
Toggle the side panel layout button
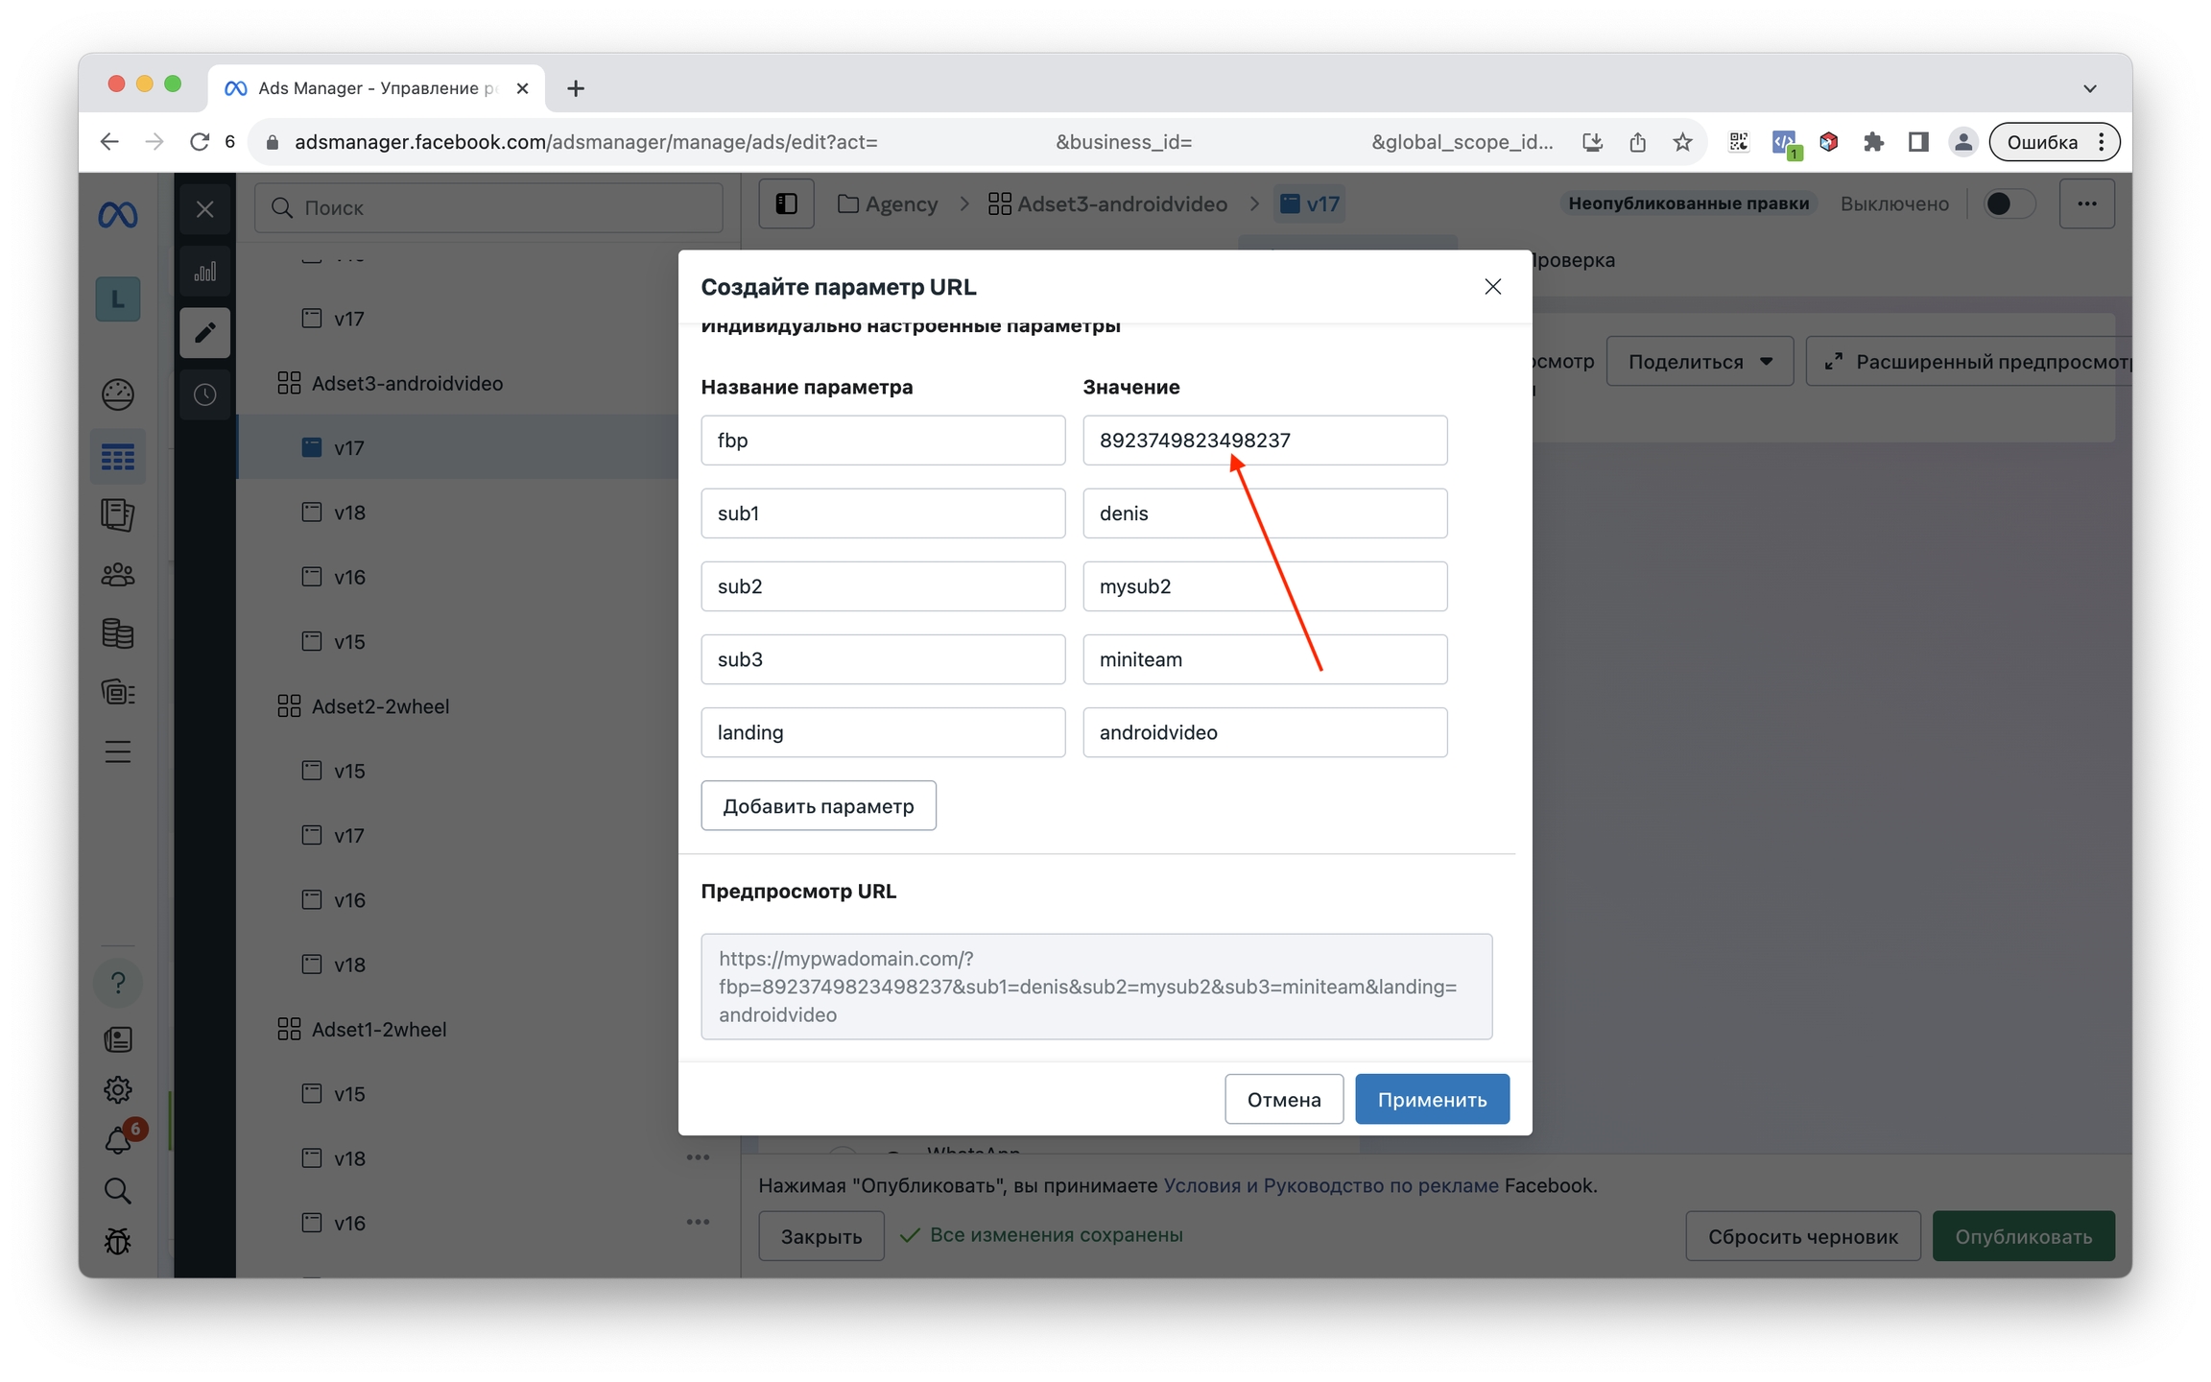(x=786, y=203)
